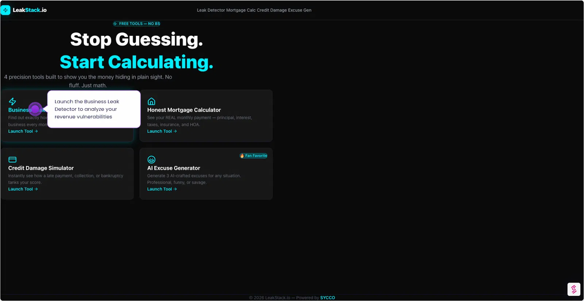Viewport: 584px width, 301px height.
Task: Launch Tool for Business Leak Detector
Action: (23, 131)
